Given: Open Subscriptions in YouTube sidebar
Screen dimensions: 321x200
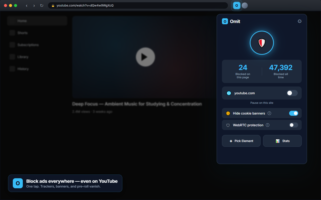Looking at the screenshot, I should (x=37, y=45).
